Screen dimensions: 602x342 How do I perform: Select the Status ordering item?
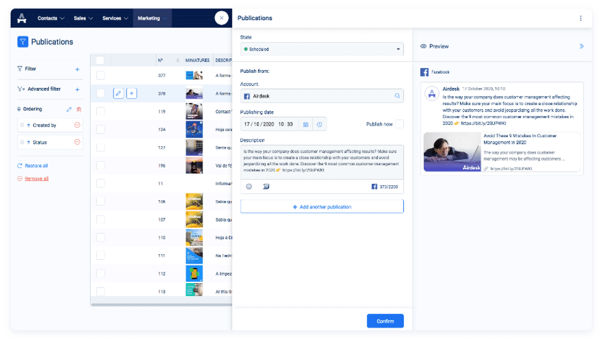coord(50,142)
